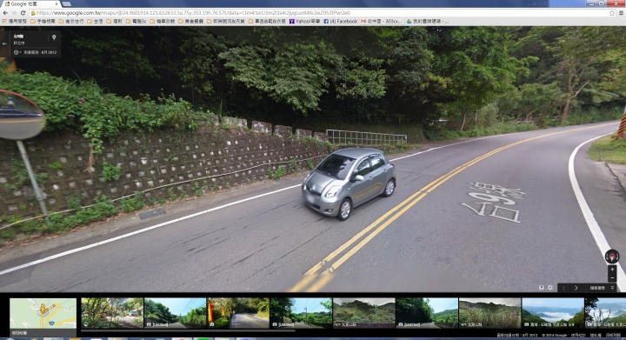
Task: Open the 理財 bookmark folder
Action: click(114, 21)
